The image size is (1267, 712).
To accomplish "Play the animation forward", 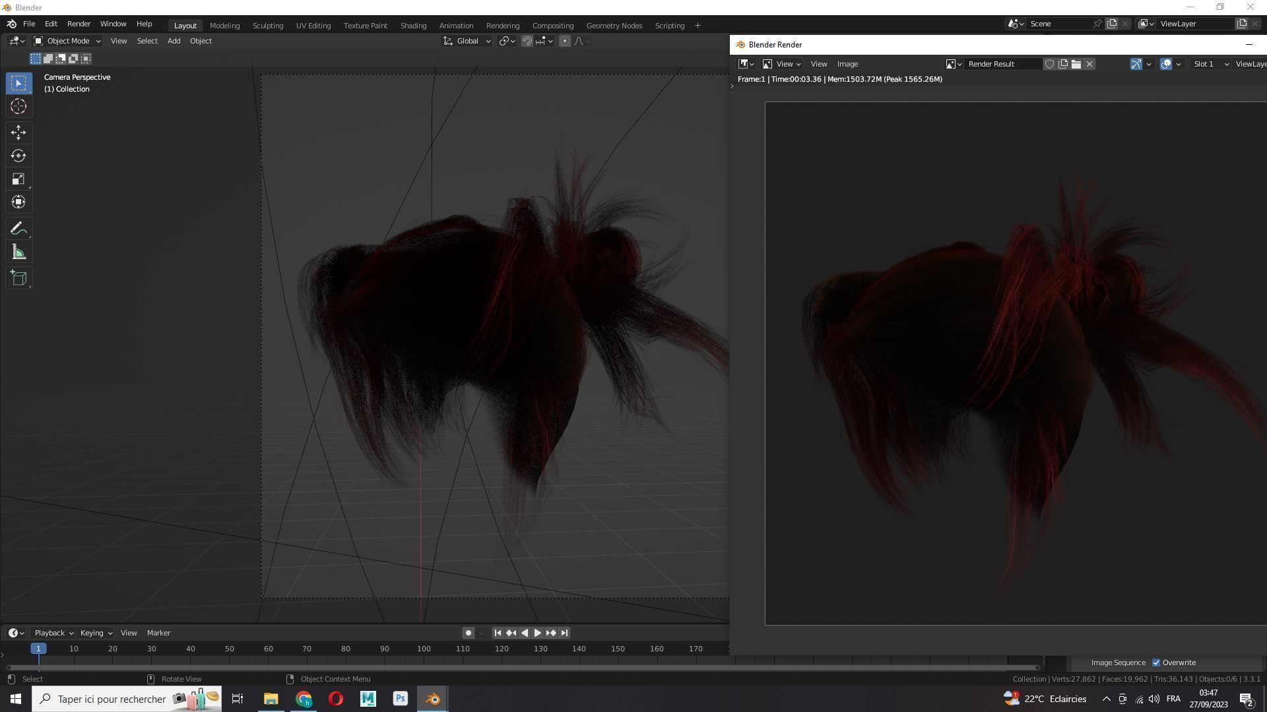I will point(538,633).
